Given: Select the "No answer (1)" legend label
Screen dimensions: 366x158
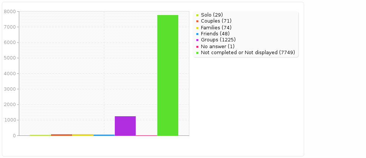Looking at the screenshot, I should pos(218,46).
